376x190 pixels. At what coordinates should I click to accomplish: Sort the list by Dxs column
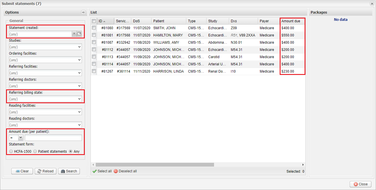pyautogui.click(x=243, y=21)
